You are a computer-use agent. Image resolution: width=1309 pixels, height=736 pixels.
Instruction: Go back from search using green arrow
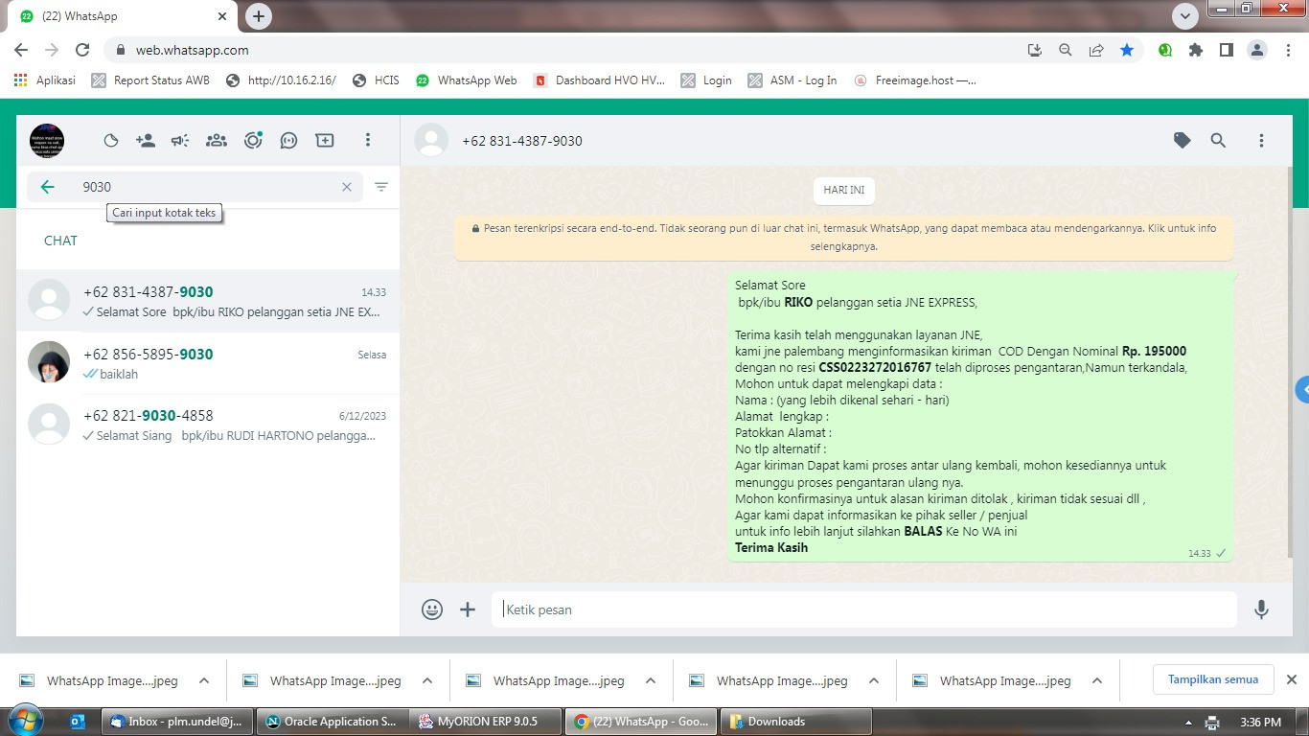(48, 187)
